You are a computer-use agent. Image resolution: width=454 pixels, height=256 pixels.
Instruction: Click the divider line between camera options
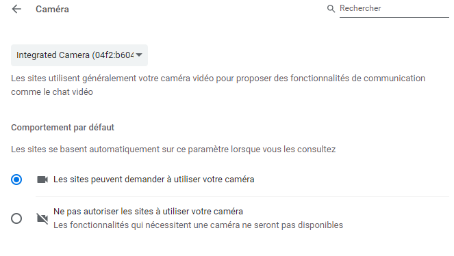tap(242, 196)
